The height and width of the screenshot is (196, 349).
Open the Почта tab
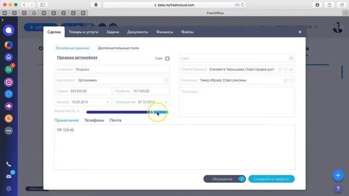pyautogui.click(x=115, y=120)
